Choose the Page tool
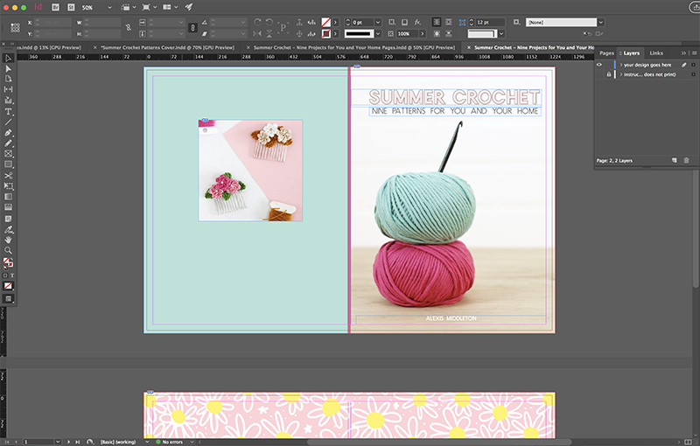This screenshot has width=700, height=446. click(x=8, y=79)
